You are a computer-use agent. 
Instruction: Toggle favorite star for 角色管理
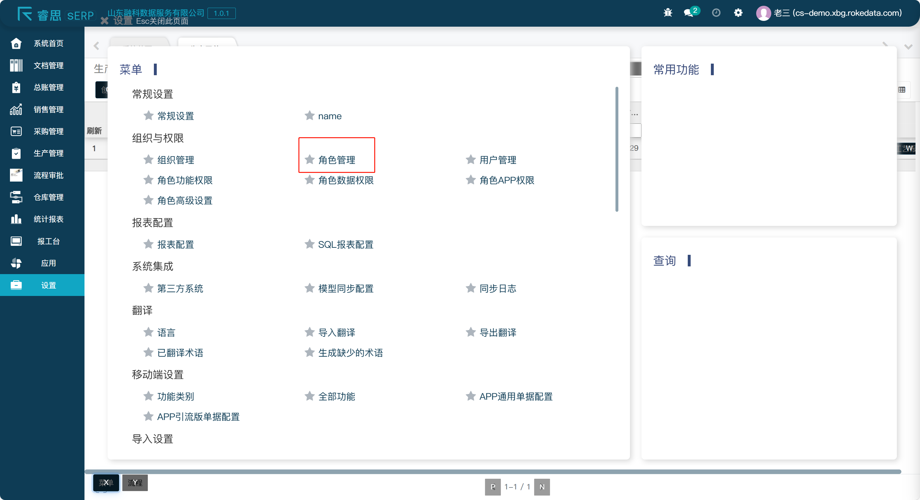[x=309, y=159]
